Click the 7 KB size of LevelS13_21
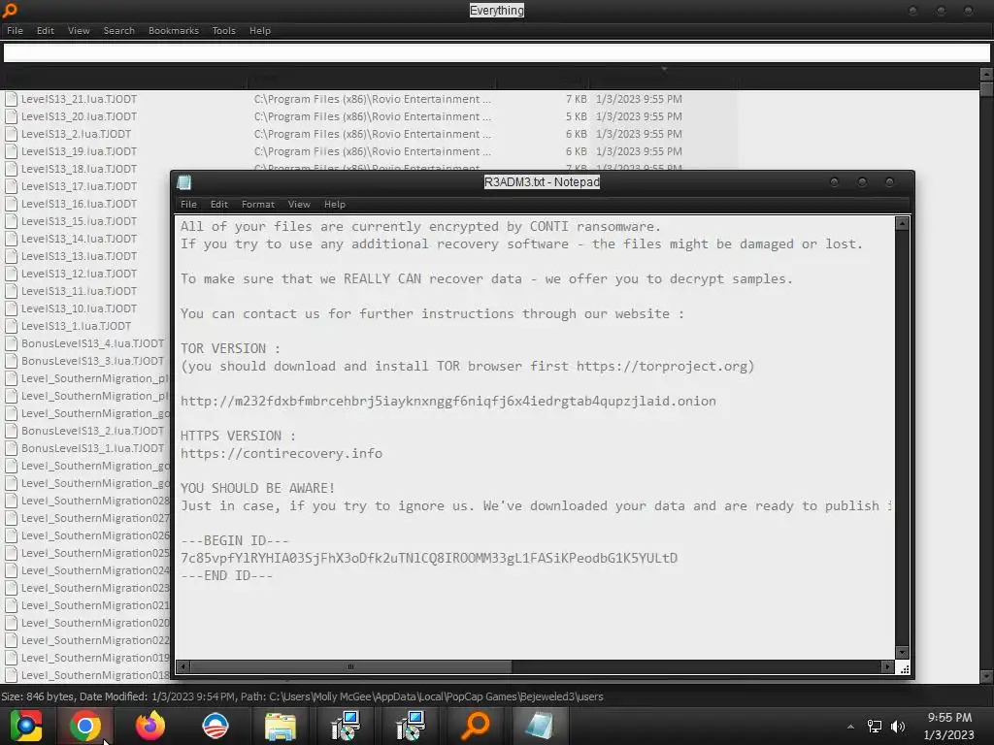994x745 pixels. 577,99
